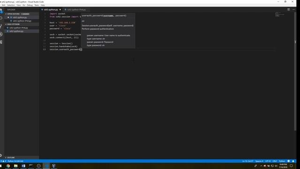300x169 pixels.
Task: Click the host IP address string
Action: [x=67, y=23]
